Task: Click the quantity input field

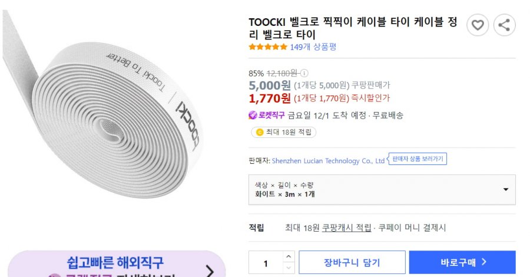Action: pos(266,263)
